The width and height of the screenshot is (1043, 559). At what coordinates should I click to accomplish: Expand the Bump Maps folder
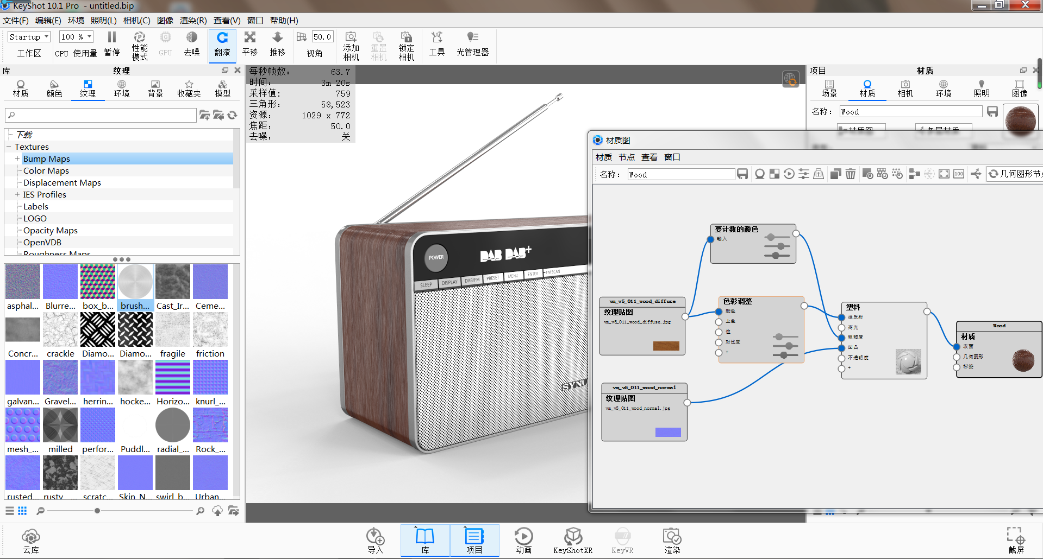point(17,159)
